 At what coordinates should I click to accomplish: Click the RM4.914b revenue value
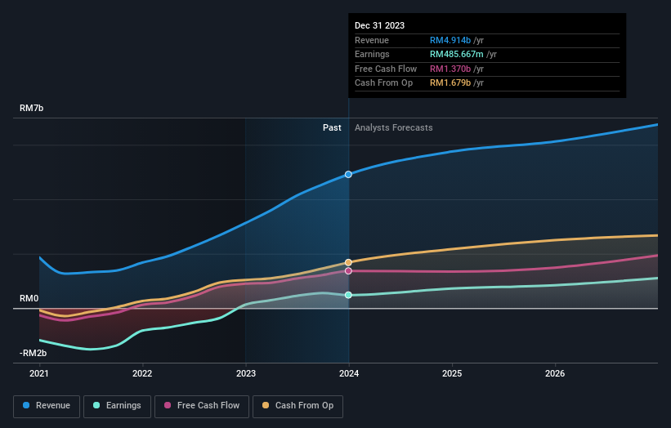pos(450,40)
